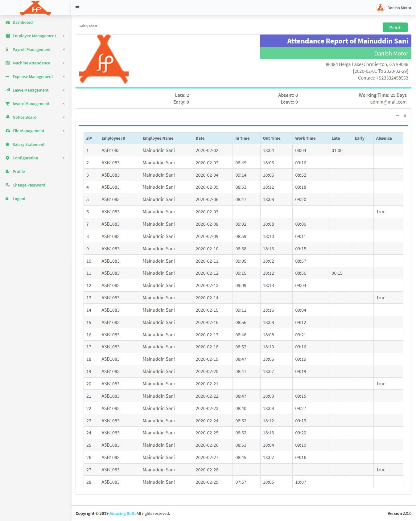Click the Salary Statement certificate icon
Screen dimensions: 416x521
[8, 145]
